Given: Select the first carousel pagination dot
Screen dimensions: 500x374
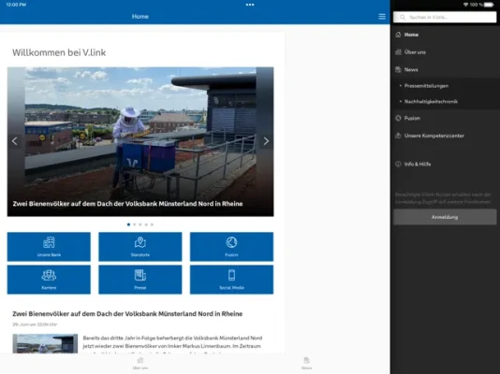Looking at the screenshot, I should pyautogui.click(x=128, y=224).
